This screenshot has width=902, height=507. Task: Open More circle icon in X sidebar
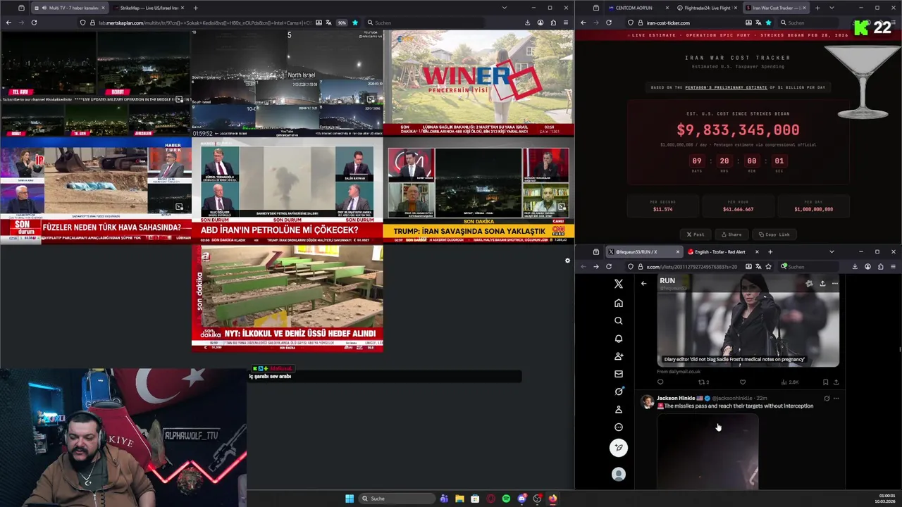click(x=619, y=427)
